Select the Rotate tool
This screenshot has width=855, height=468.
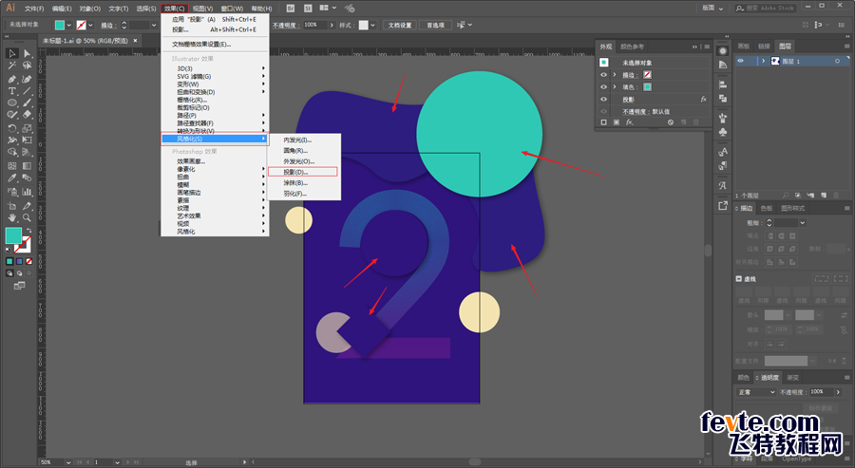tap(11, 128)
